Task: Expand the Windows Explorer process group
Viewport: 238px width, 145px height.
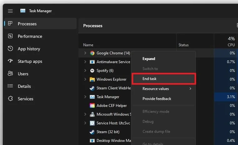Action: click(85, 79)
